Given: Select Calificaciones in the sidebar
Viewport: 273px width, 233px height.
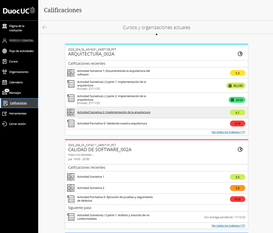Looking at the screenshot, I should coord(19,103).
